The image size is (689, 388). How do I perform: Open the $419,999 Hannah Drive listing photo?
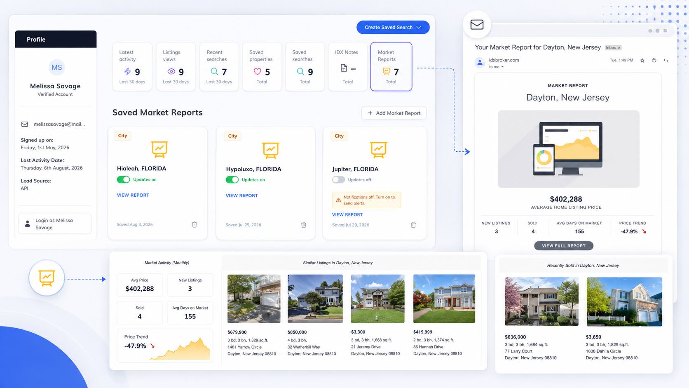(x=444, y=299)
